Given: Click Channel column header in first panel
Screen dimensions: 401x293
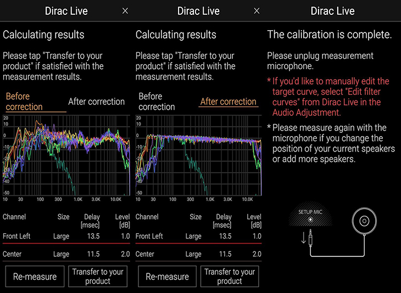Looking at the screenshot, I should 14,217.
